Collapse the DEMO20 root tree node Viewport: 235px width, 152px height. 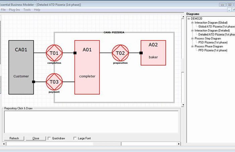click(x=189, y=18)
